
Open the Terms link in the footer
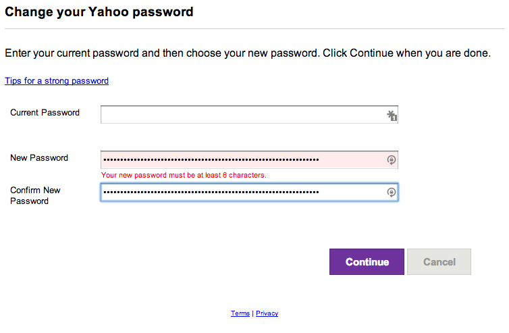(240, 313)
